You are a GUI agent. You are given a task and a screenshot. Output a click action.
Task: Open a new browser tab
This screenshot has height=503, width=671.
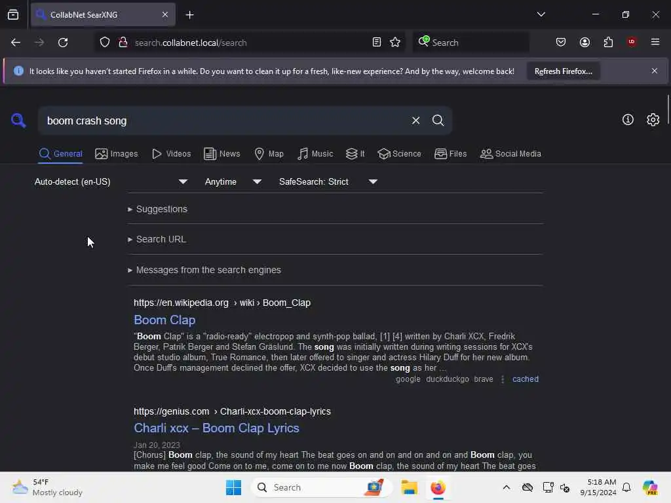[x=189, y=15]
